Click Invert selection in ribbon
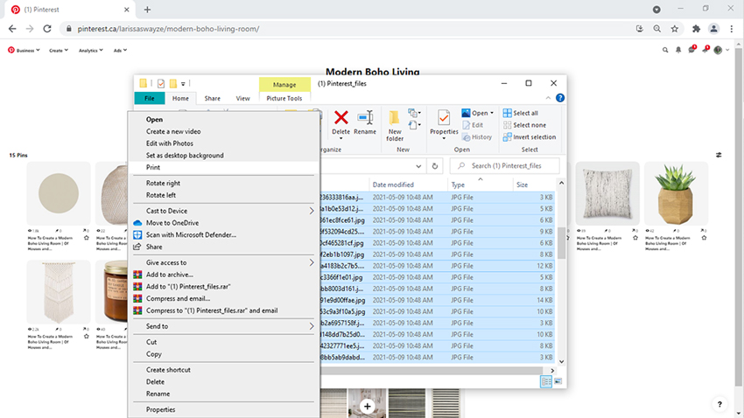This screenshot has height=418, width=744. pyautogui.click(x=530, y=137)
